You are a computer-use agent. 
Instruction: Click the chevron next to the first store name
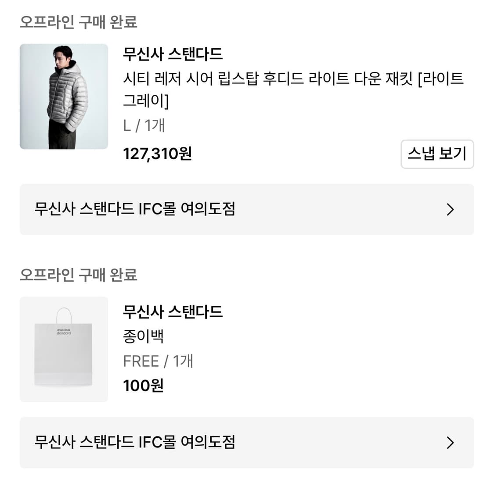coord(450,210)
